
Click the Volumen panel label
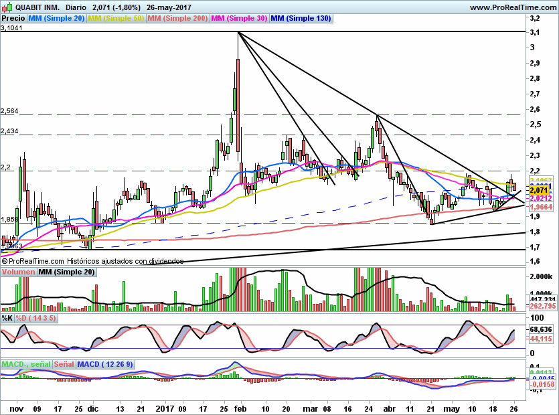coord(18,272)
